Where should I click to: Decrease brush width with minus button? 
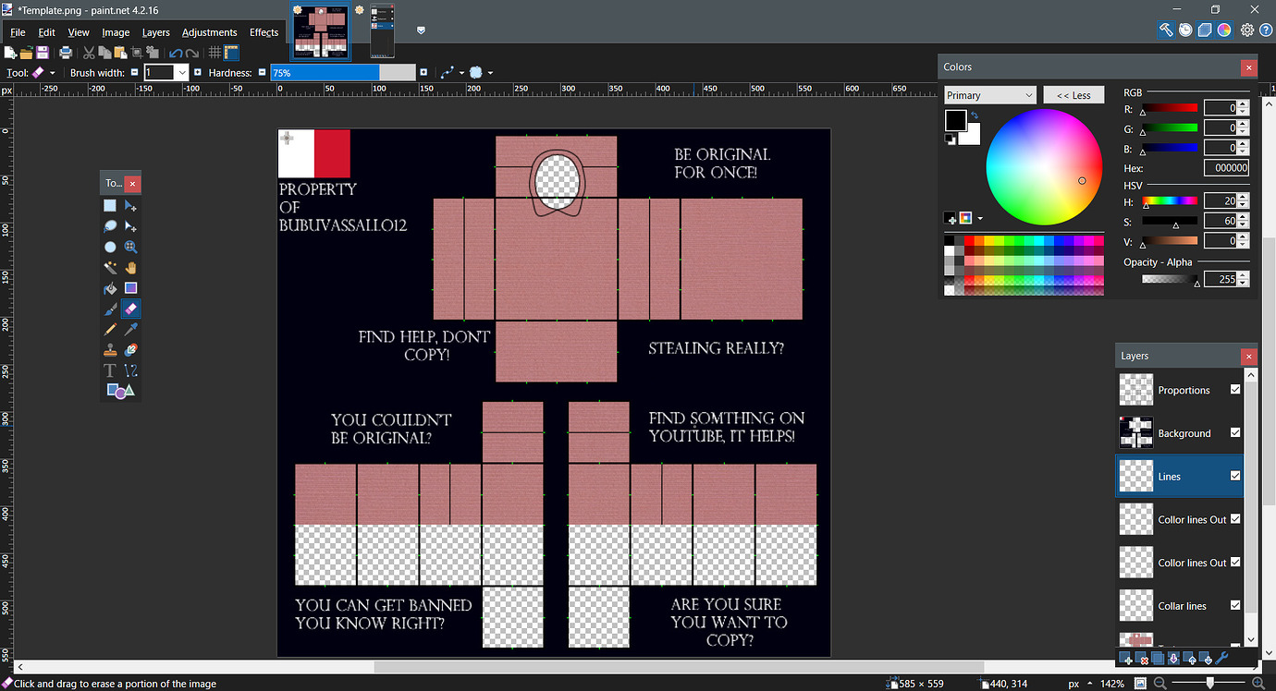(x=134, y=72)
